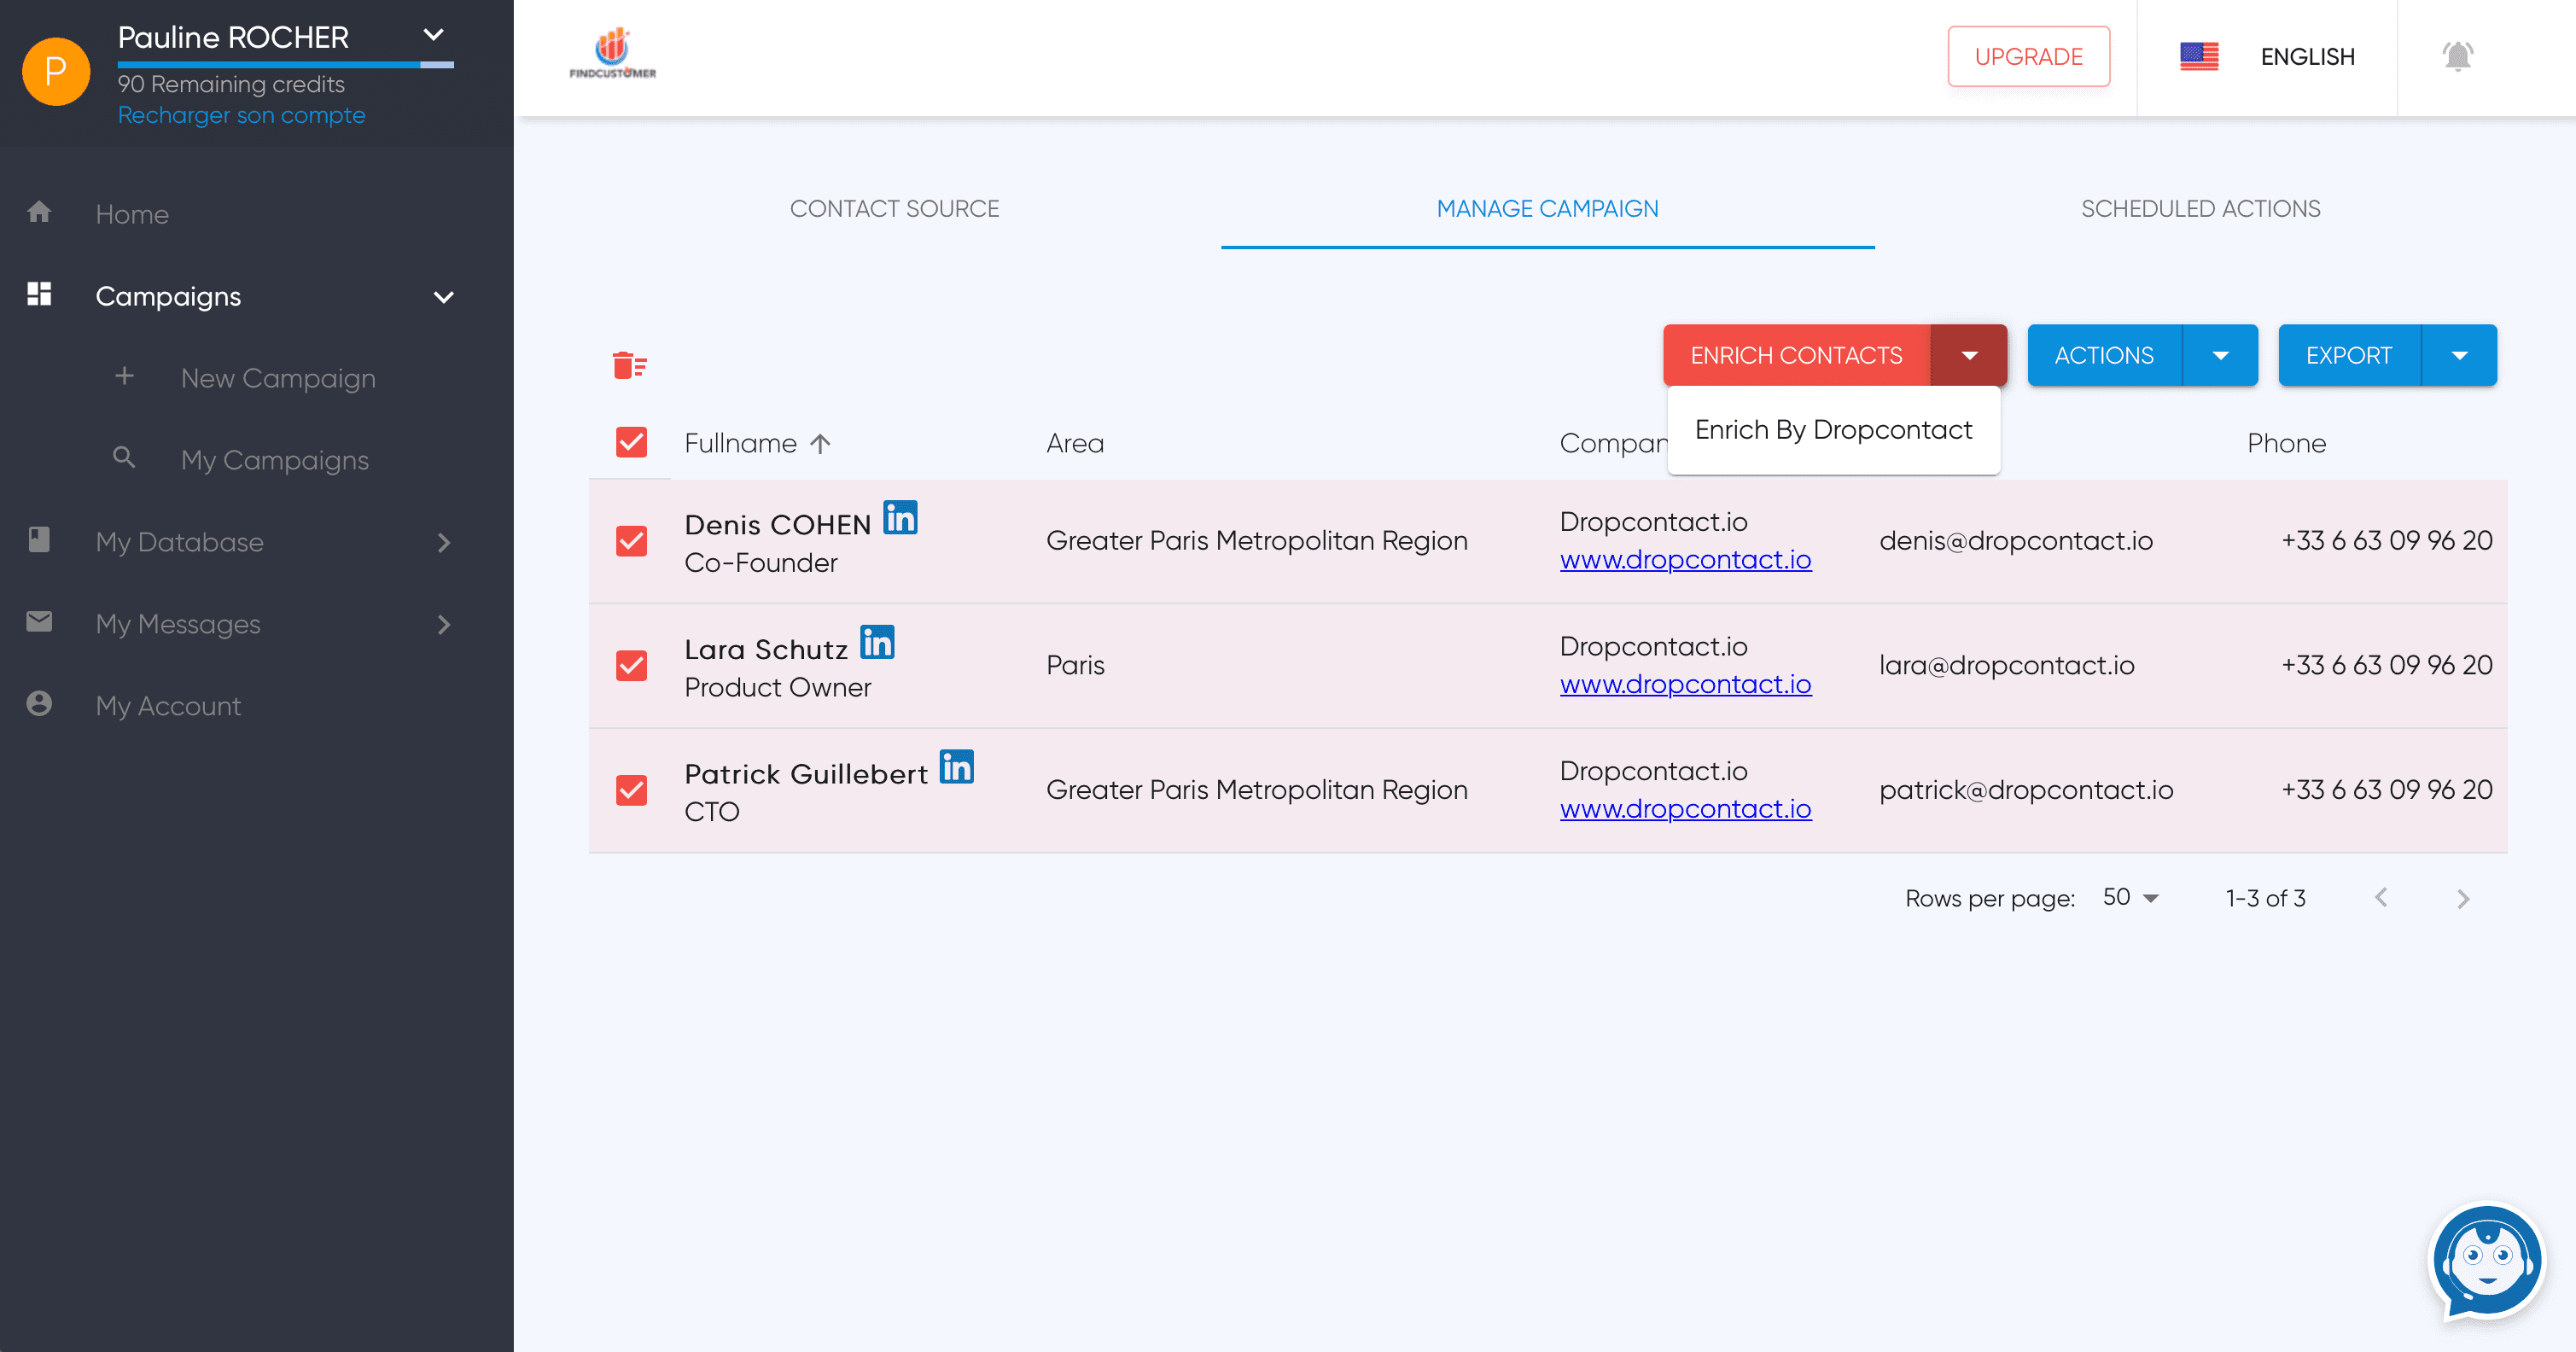This screenshot has height=1352, width=2576.
Task: Click the FindCustomer logo
Action: 613,55
